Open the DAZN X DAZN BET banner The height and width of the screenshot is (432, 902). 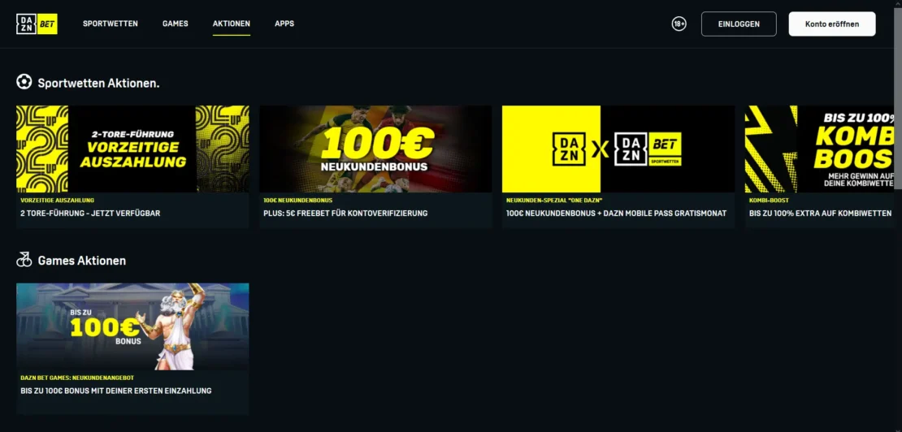(x=618, y=149)
